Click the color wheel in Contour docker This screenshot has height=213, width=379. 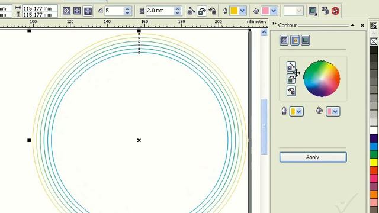click(x=322, y=79)
